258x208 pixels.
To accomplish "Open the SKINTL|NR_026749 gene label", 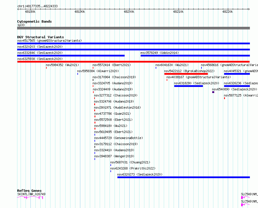I will [31, 194].
